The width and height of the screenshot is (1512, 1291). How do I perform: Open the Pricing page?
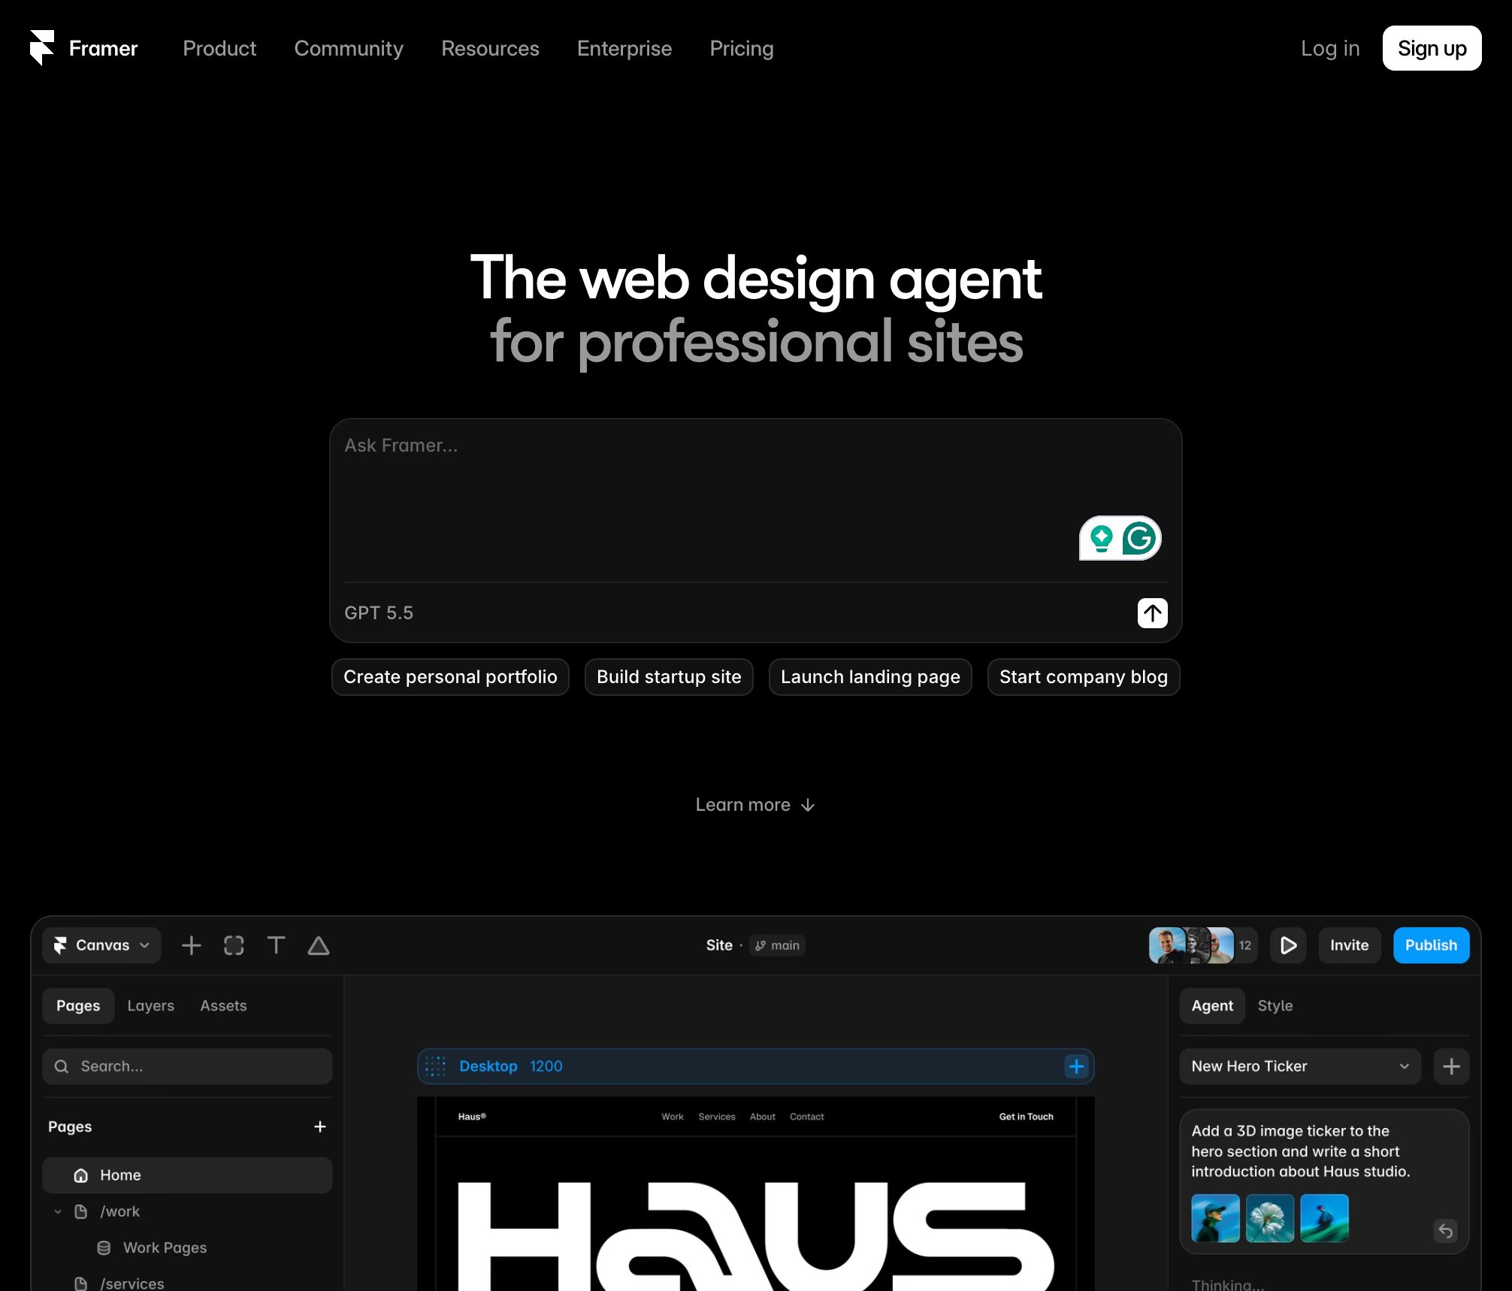coord(742,48)
